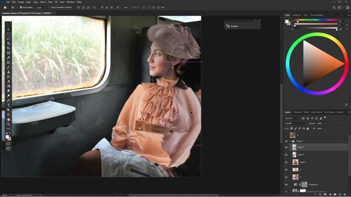Open the Color panel options menu
The width and height of the screenshot is (351, 197).
coord(349,15)
